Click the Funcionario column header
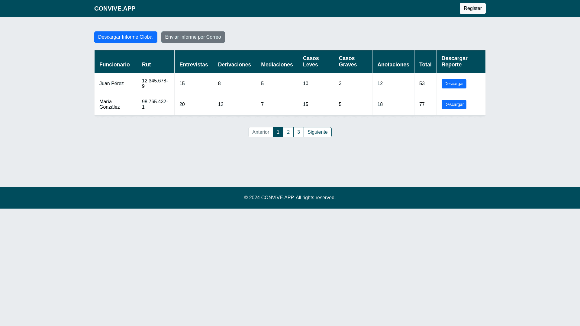Viewport: 580px width, 326px height. point(114,65)
